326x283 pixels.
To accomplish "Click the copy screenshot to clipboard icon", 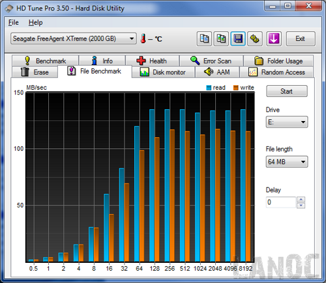I will (x=221, y=39).
